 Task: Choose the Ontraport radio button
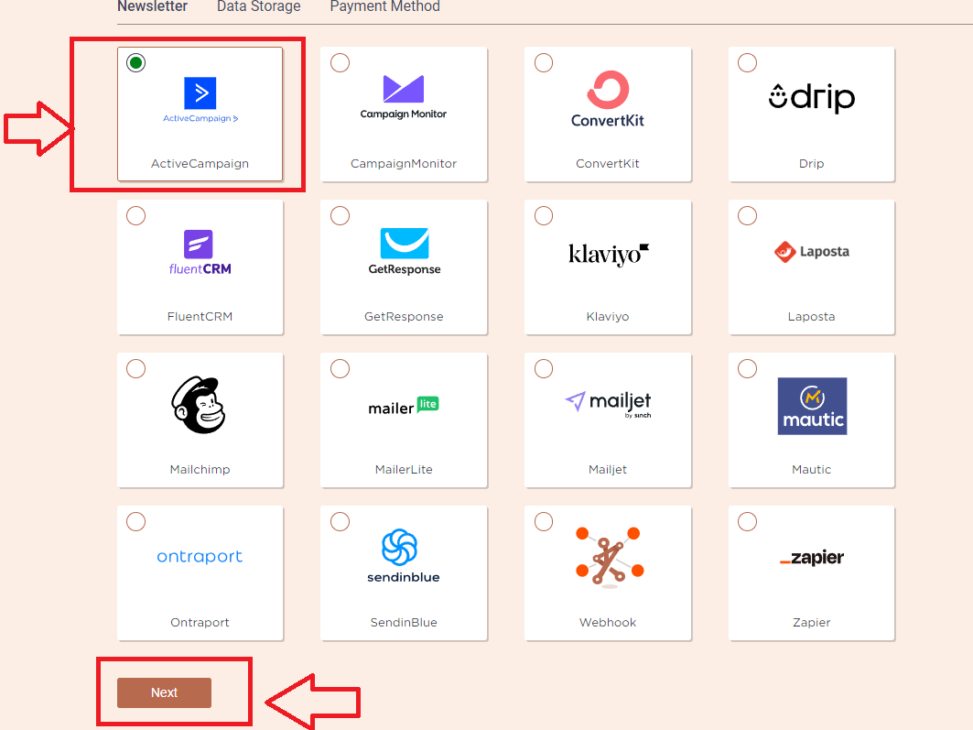point(135,521)
